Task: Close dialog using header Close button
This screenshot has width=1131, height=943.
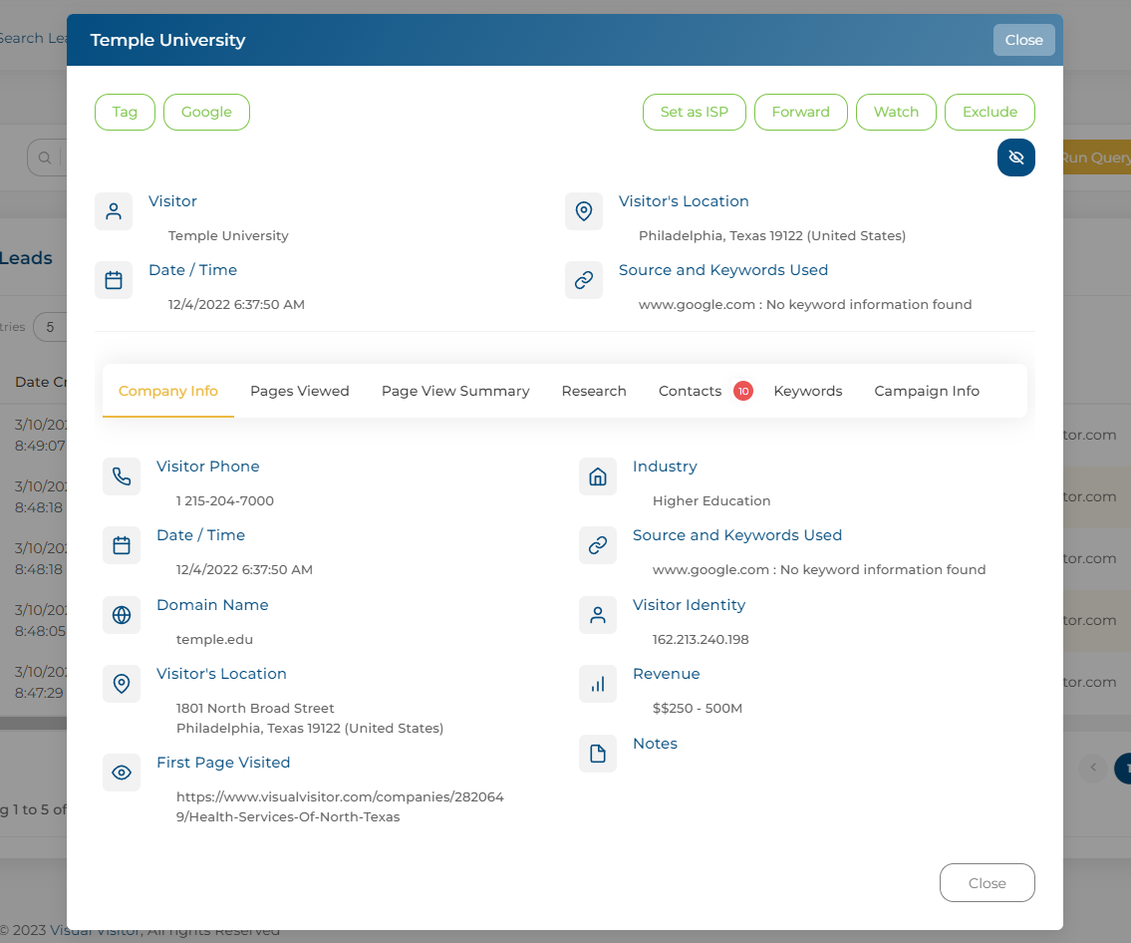Action: point(1023,40)
